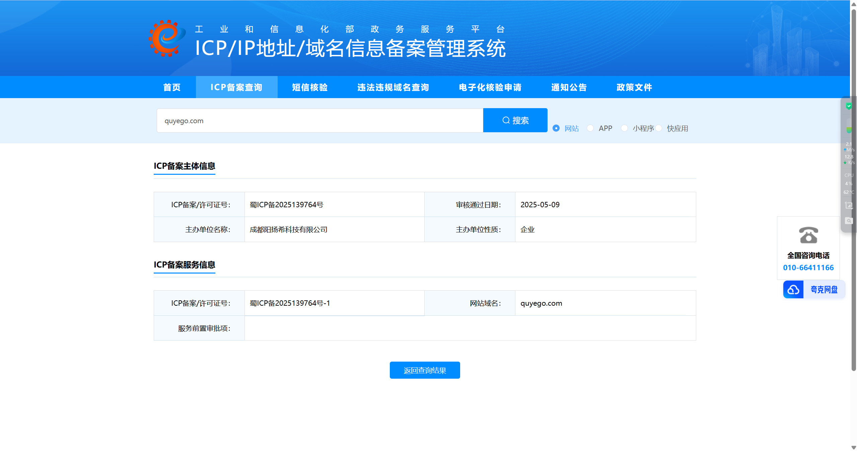
Task: Click the screenshot crop icon in sidebar
Action: coord(848,205)
